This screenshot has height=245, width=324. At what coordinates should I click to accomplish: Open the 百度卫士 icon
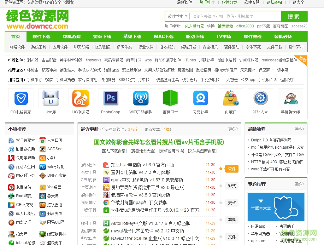point(170,98)
